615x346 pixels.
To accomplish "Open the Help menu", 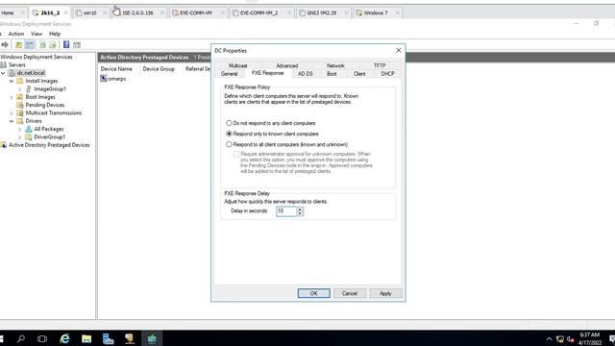I will tap(55, 34).
